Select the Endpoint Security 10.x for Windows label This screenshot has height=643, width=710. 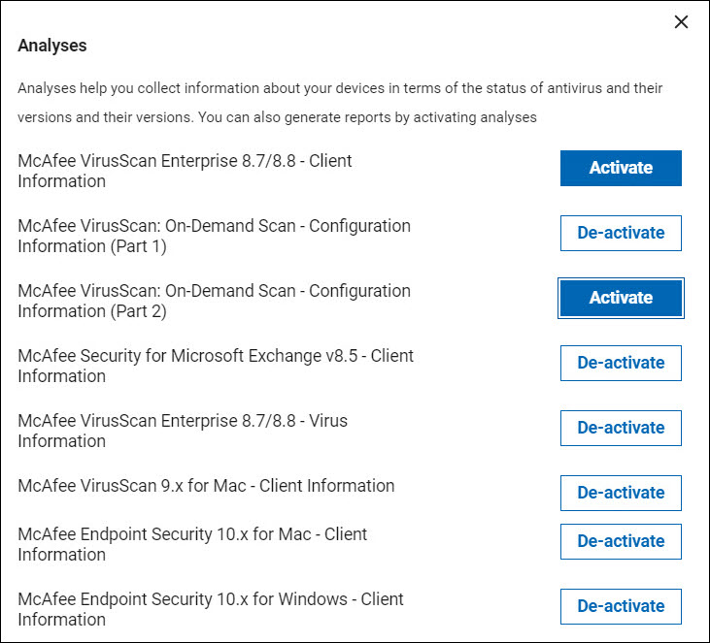(x=211, y=609)
